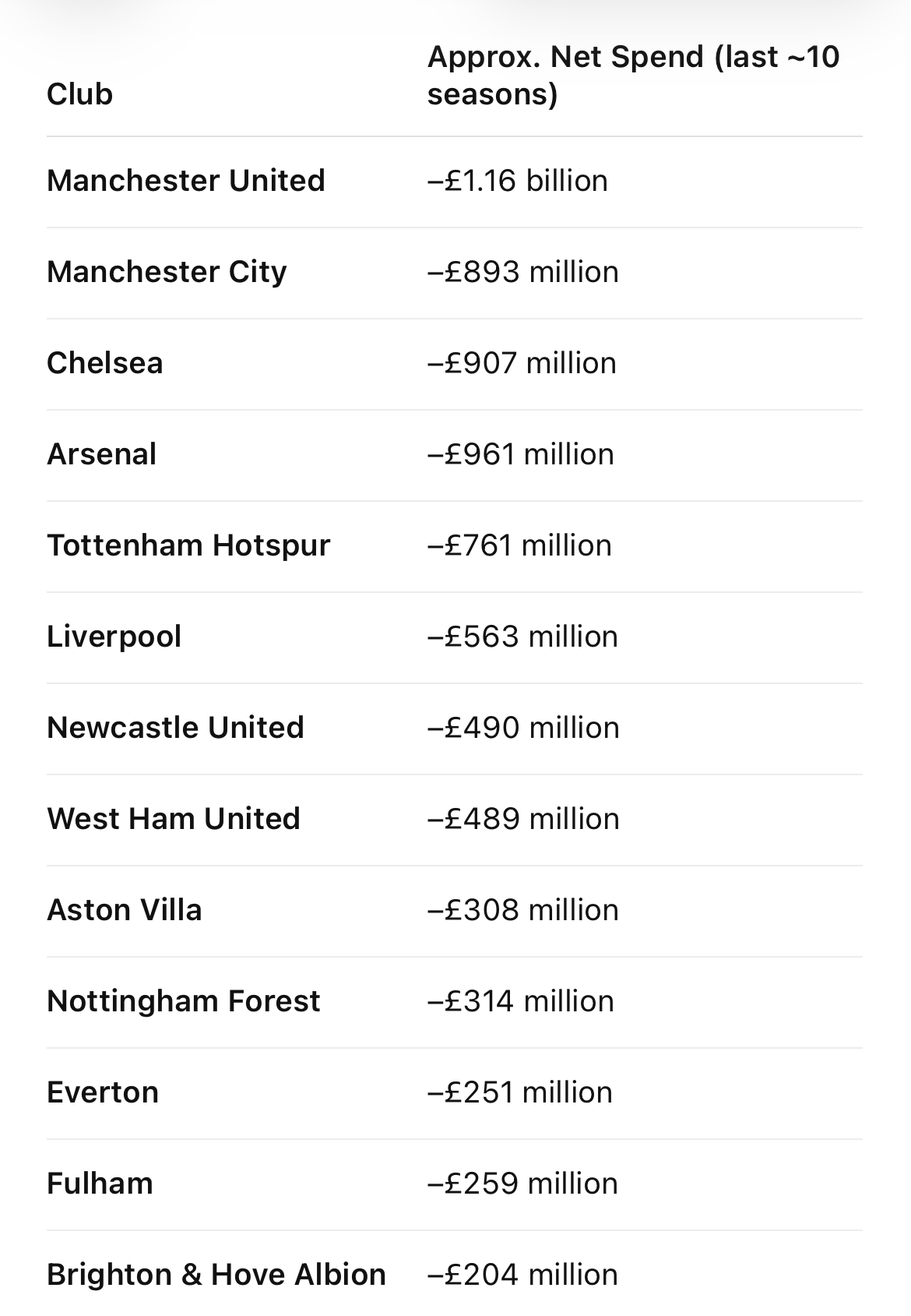Click the Approx. Net Spend column header
The height and width of the screenshot is (1316, 911).
[x=632, y=76]
